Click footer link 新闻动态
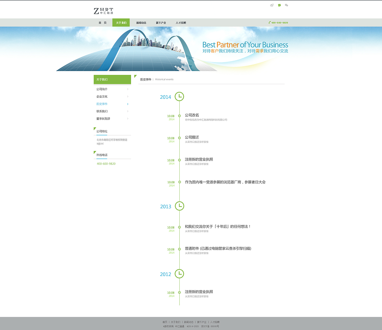The image size is (382, 330). tap(189, 322)
